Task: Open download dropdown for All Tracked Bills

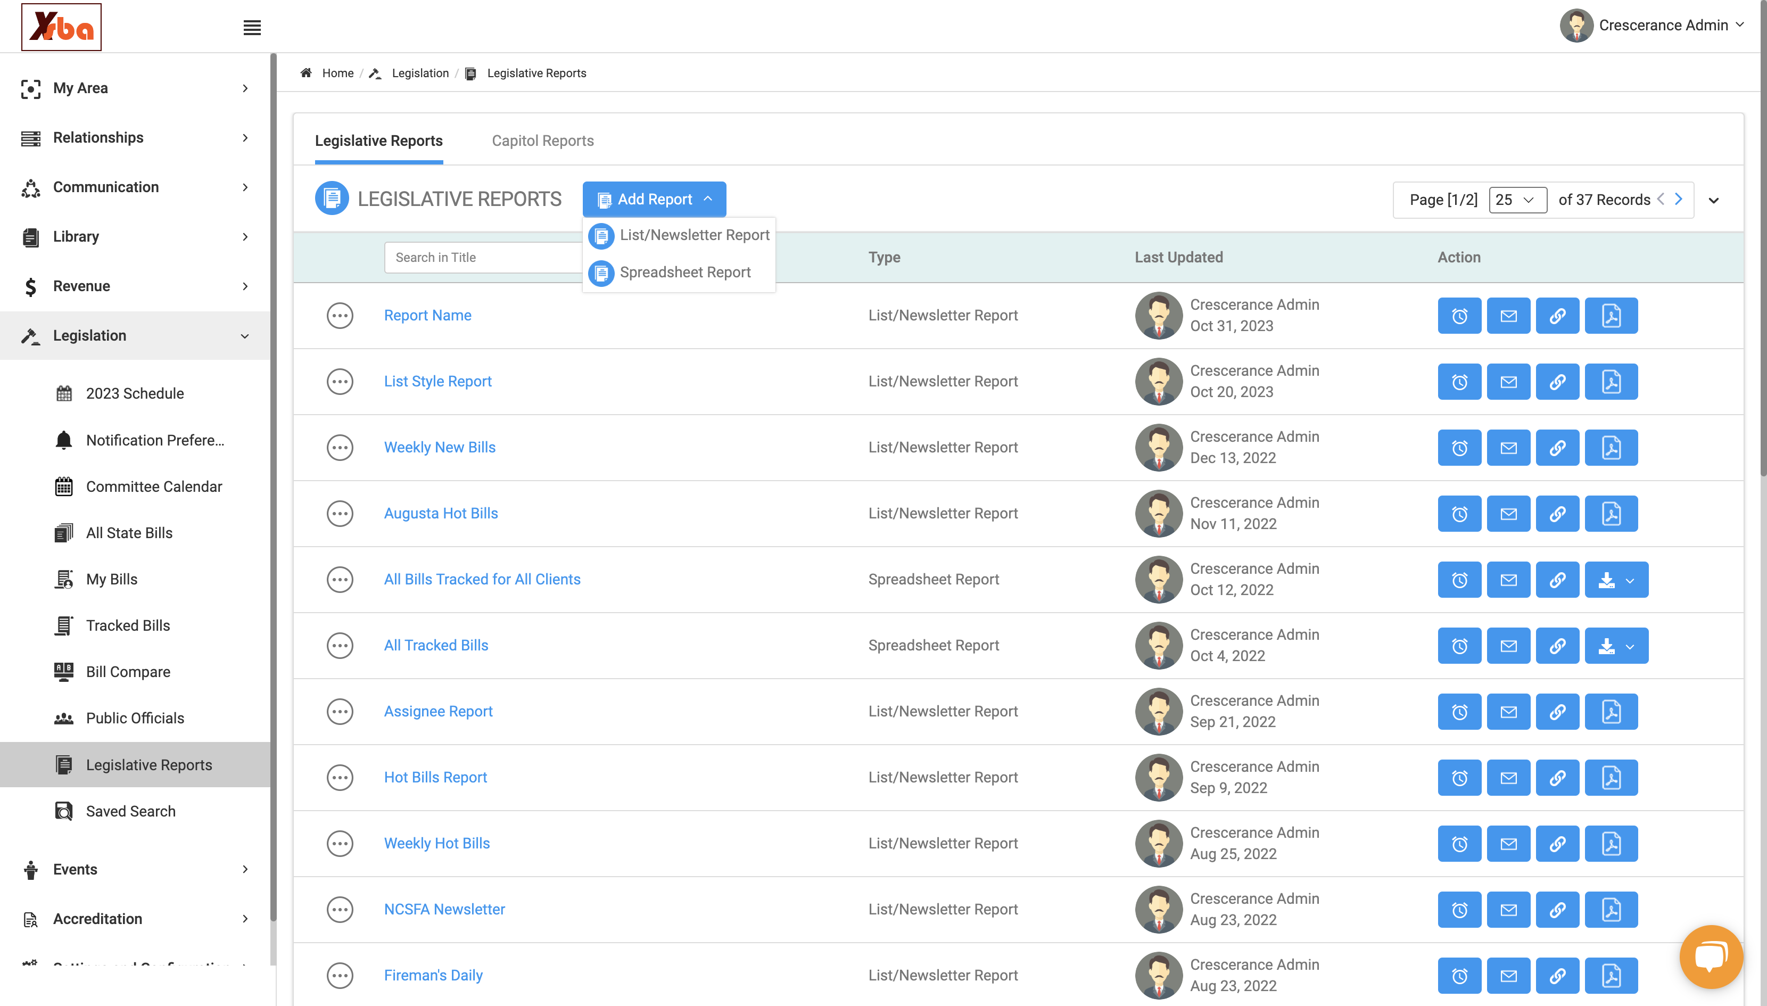Action: (1616, 645)
